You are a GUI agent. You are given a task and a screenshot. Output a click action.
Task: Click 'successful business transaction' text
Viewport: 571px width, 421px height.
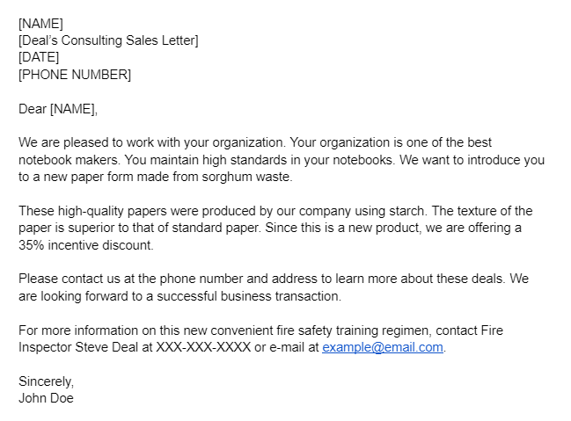point(249,296)
